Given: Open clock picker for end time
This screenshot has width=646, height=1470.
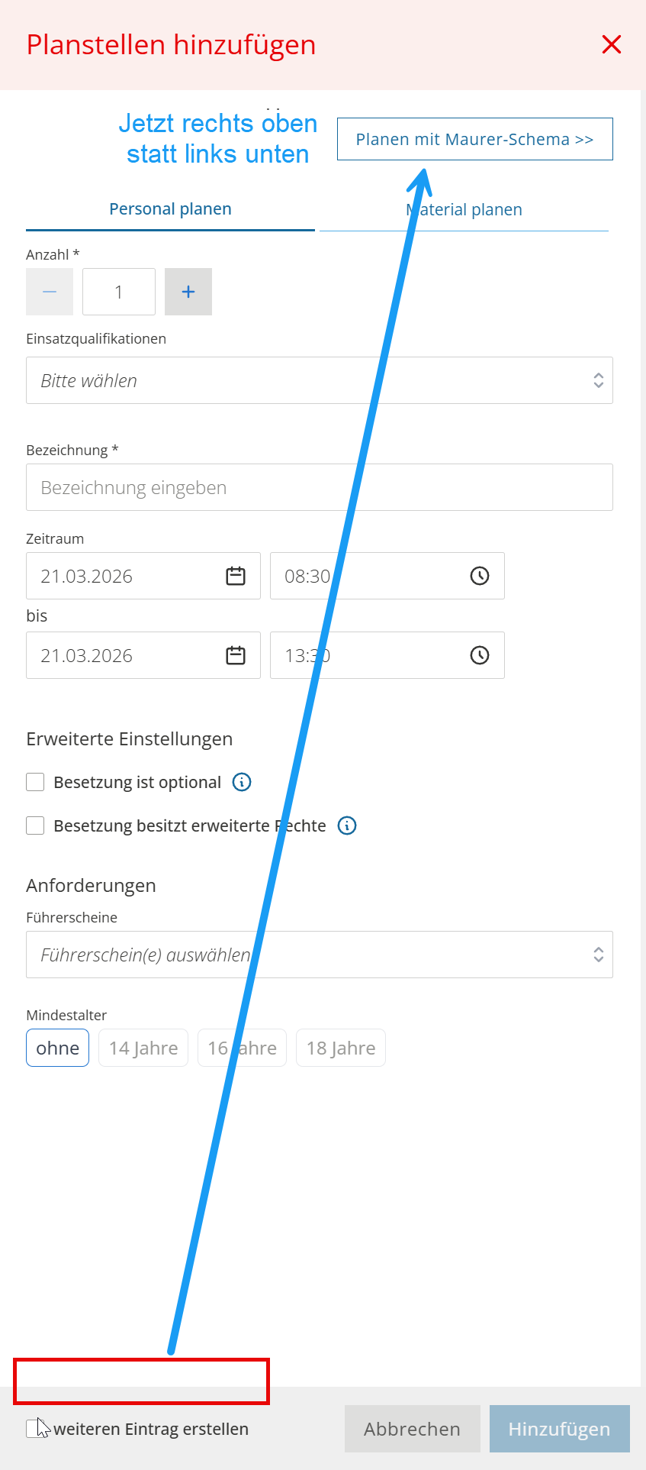Looking at the screenshot, I should point(479,655).
